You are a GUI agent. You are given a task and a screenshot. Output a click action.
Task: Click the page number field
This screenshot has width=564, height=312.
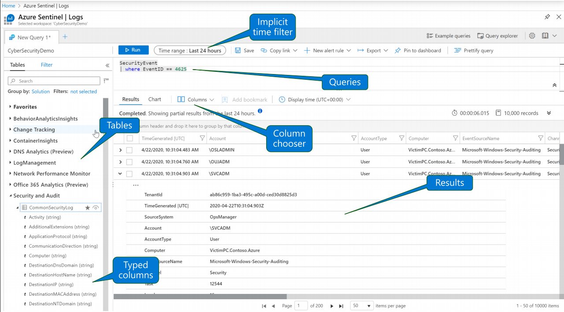tap(301, 306)
